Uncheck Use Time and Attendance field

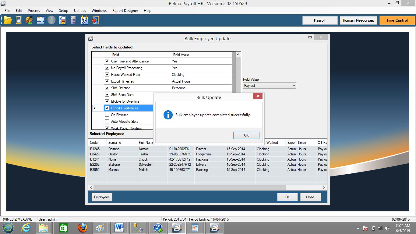click(107, 61)
